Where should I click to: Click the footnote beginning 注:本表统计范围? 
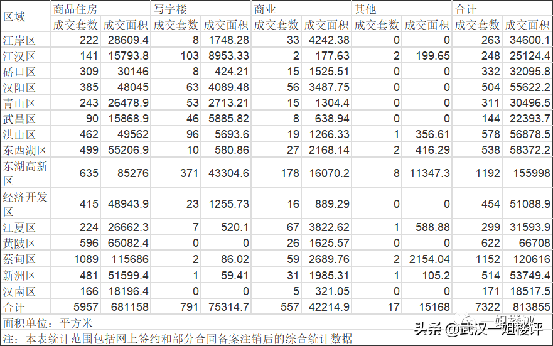pos(178,338)
